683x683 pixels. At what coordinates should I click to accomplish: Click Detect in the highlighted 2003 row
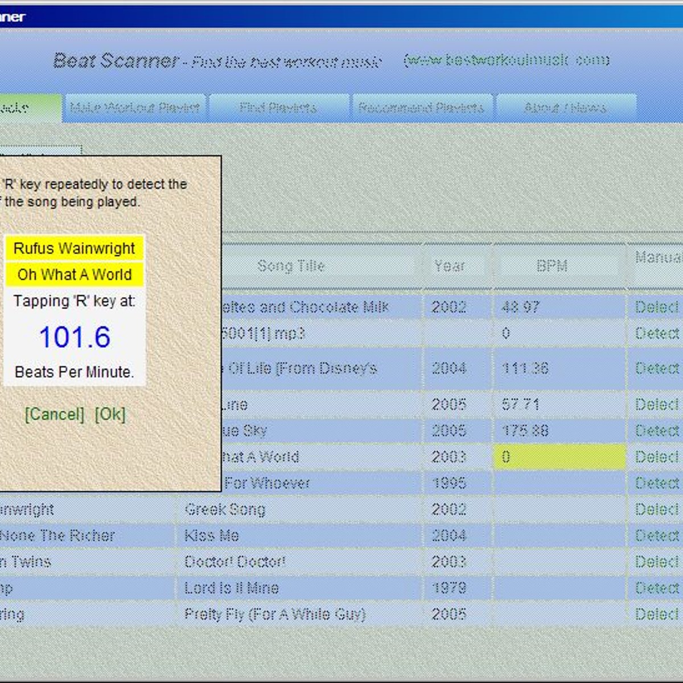(x=657, y=456)
